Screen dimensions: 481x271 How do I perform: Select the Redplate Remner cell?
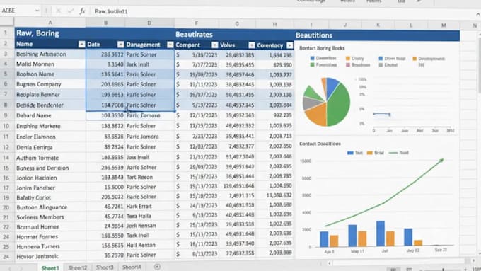[50, 95]
